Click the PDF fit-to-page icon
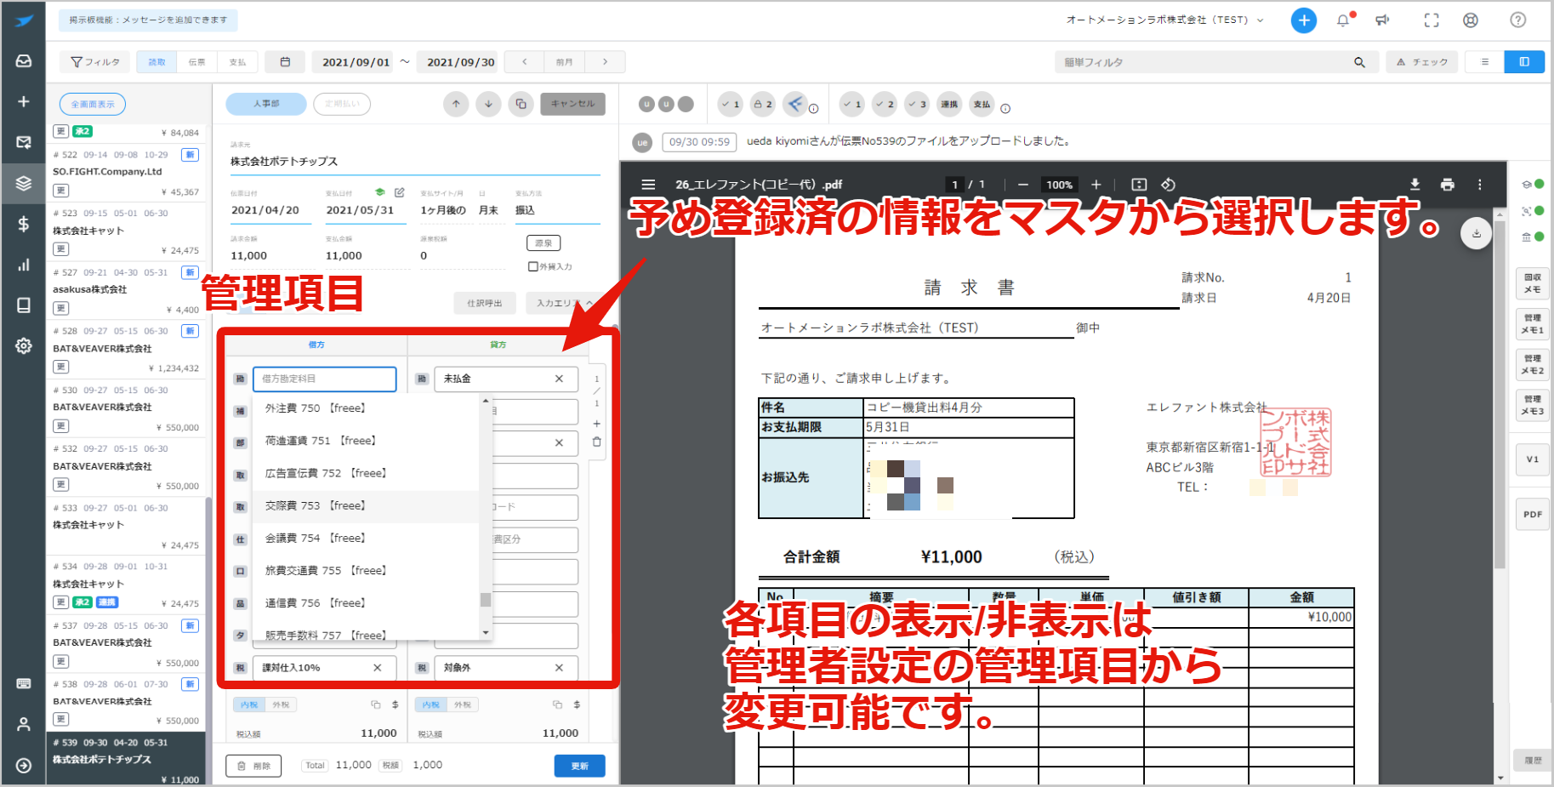1554x787 pixels. (1139, 185)
